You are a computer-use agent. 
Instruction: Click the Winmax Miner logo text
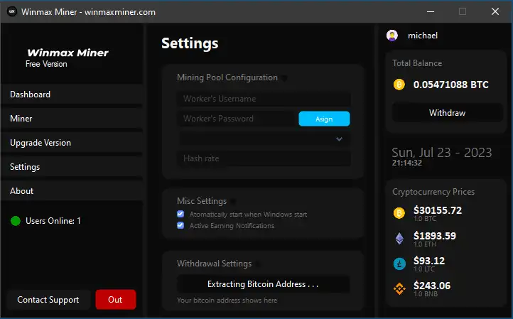(67, 53)
